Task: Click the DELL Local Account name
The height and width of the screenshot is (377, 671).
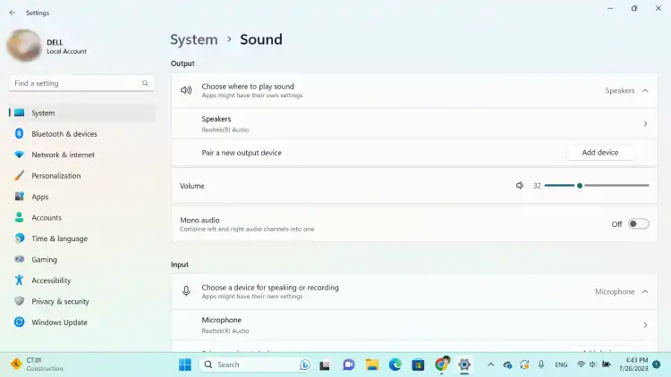Action: [66, 46]
